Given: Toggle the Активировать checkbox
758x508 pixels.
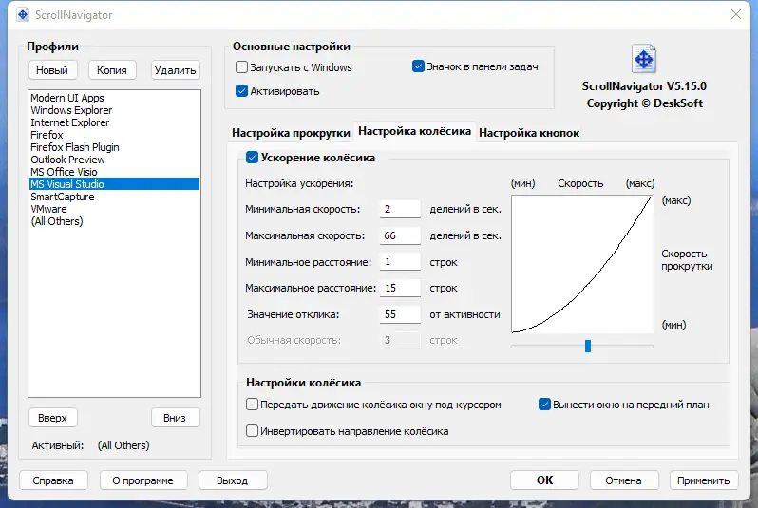Looking at the screenshot, I should click(241, 91).
